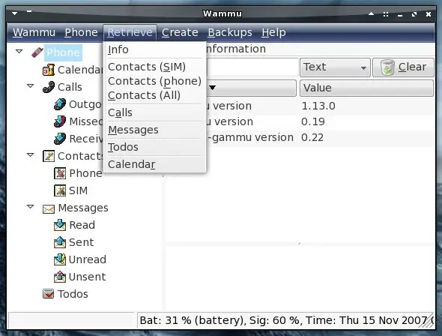Open the Text search type dropdown
Image resolution: width=442 pixels, height=336 pixels.
(x=335, y=67)
